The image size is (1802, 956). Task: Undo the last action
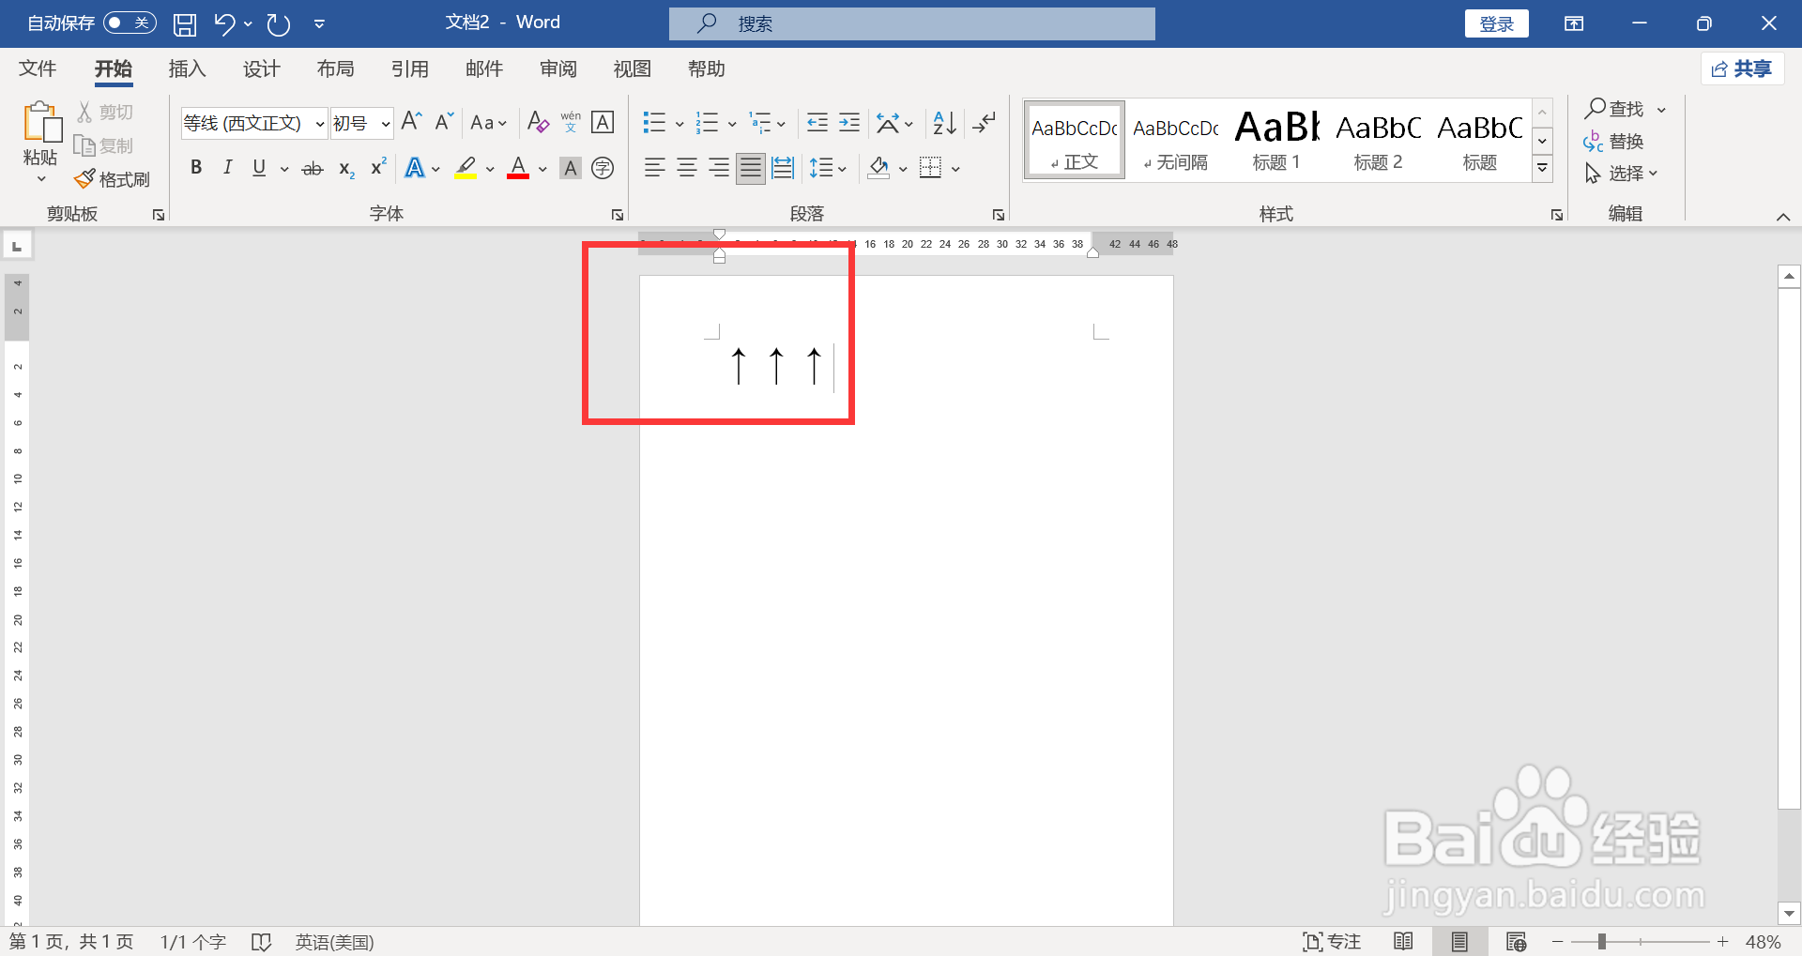pos(223,23)
